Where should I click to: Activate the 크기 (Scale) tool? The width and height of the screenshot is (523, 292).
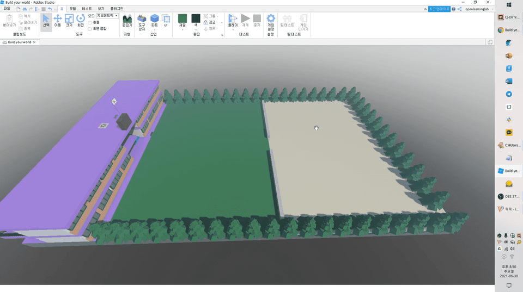click(x=69, y=21)
